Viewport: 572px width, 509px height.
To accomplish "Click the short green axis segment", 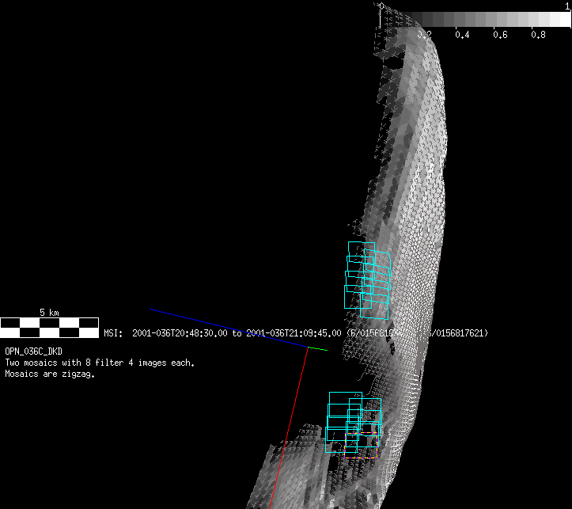I will [x=317, y=348].
